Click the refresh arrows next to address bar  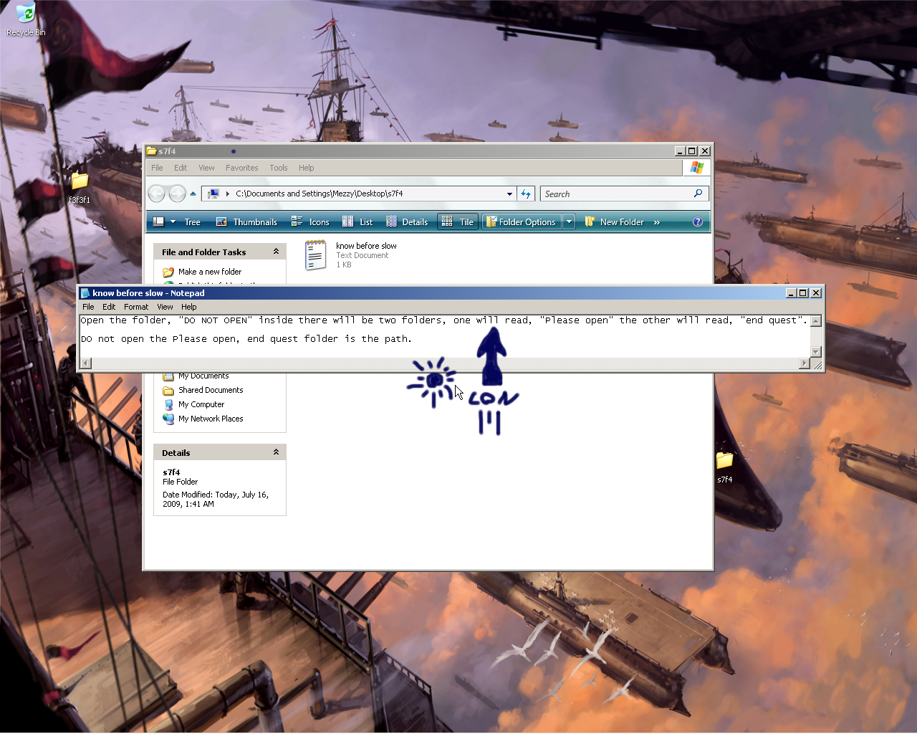(526, 194)
